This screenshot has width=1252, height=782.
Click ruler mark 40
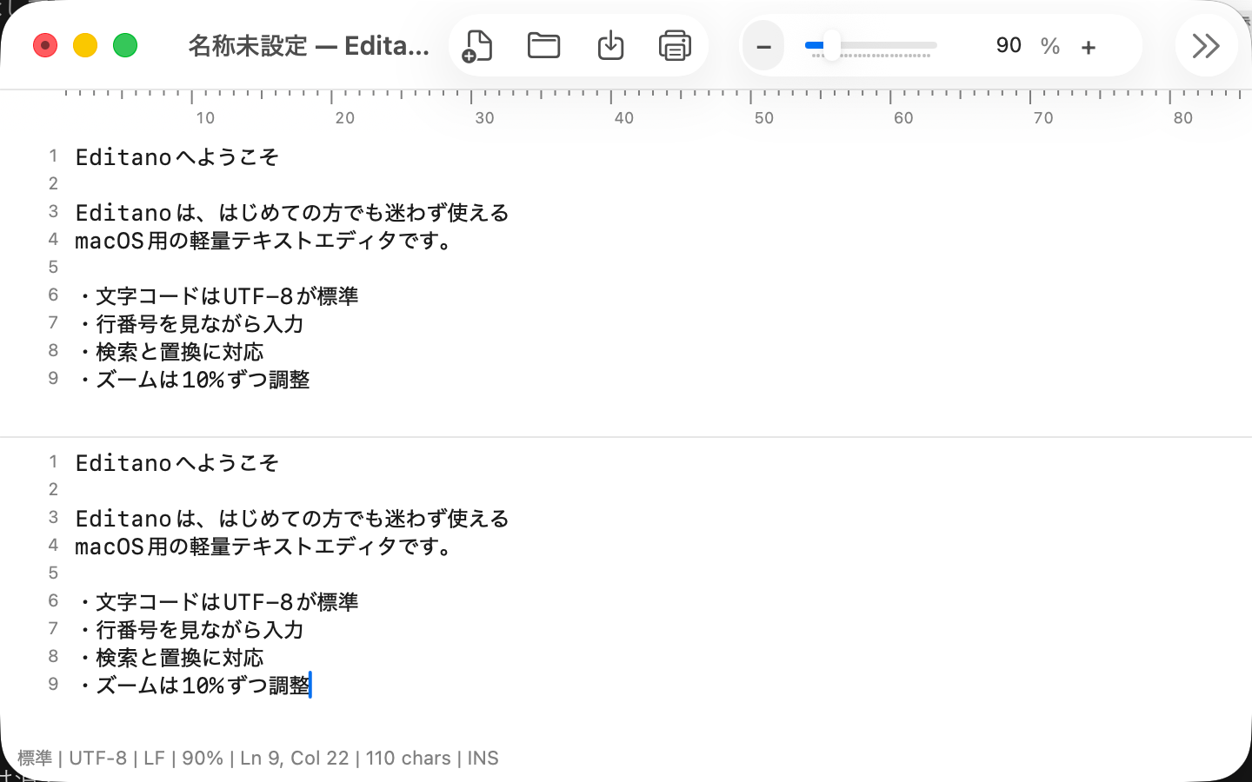pyautogui.click(x=623, y=118)
